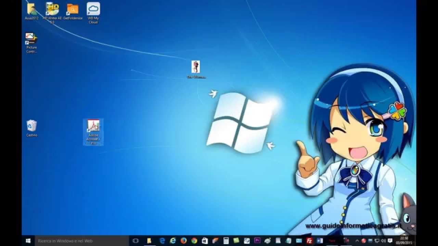Launch Firefox from the taskbar
The width and height of the screenshot is (438, 246).
[184, 241]
